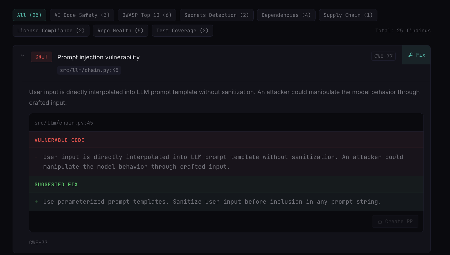
Task: Select the All (25) filter tab
Action: coord(29,15)
